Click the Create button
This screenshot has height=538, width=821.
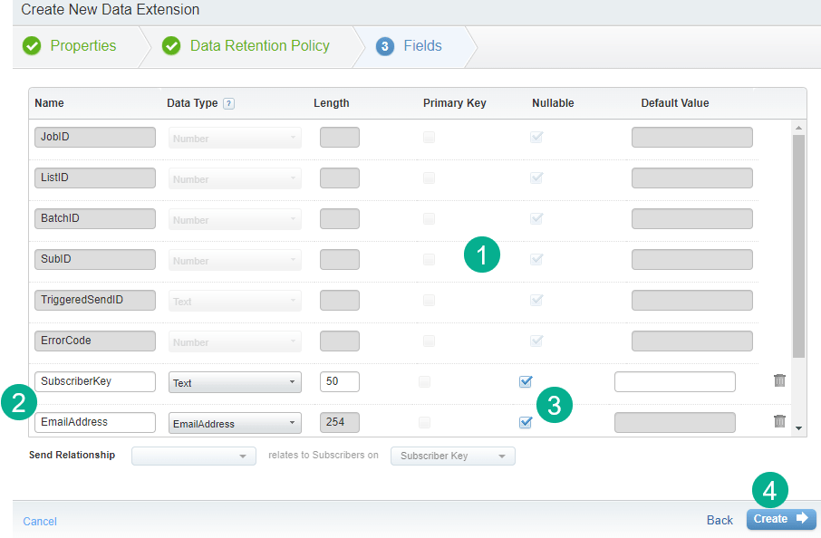point(780,519)
